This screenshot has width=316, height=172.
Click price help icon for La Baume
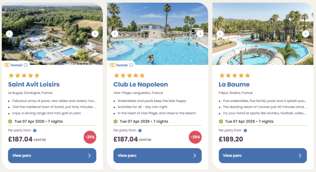[x=245, y=131]
